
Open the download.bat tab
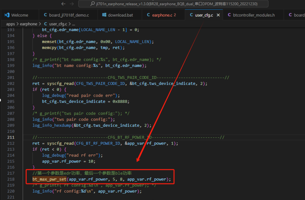click(x=120, y=15)
